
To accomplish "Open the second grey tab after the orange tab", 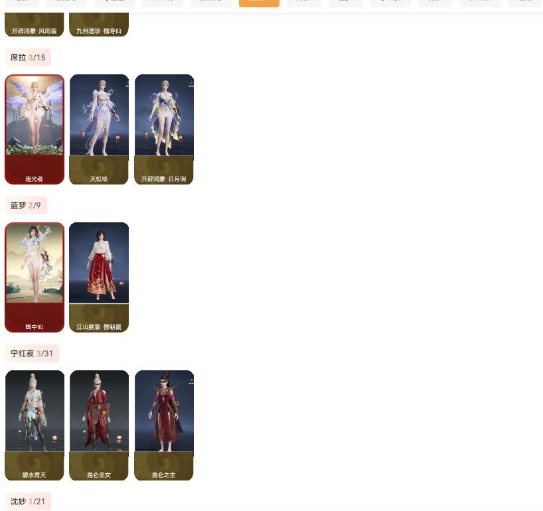I will (x=345, y=3).
